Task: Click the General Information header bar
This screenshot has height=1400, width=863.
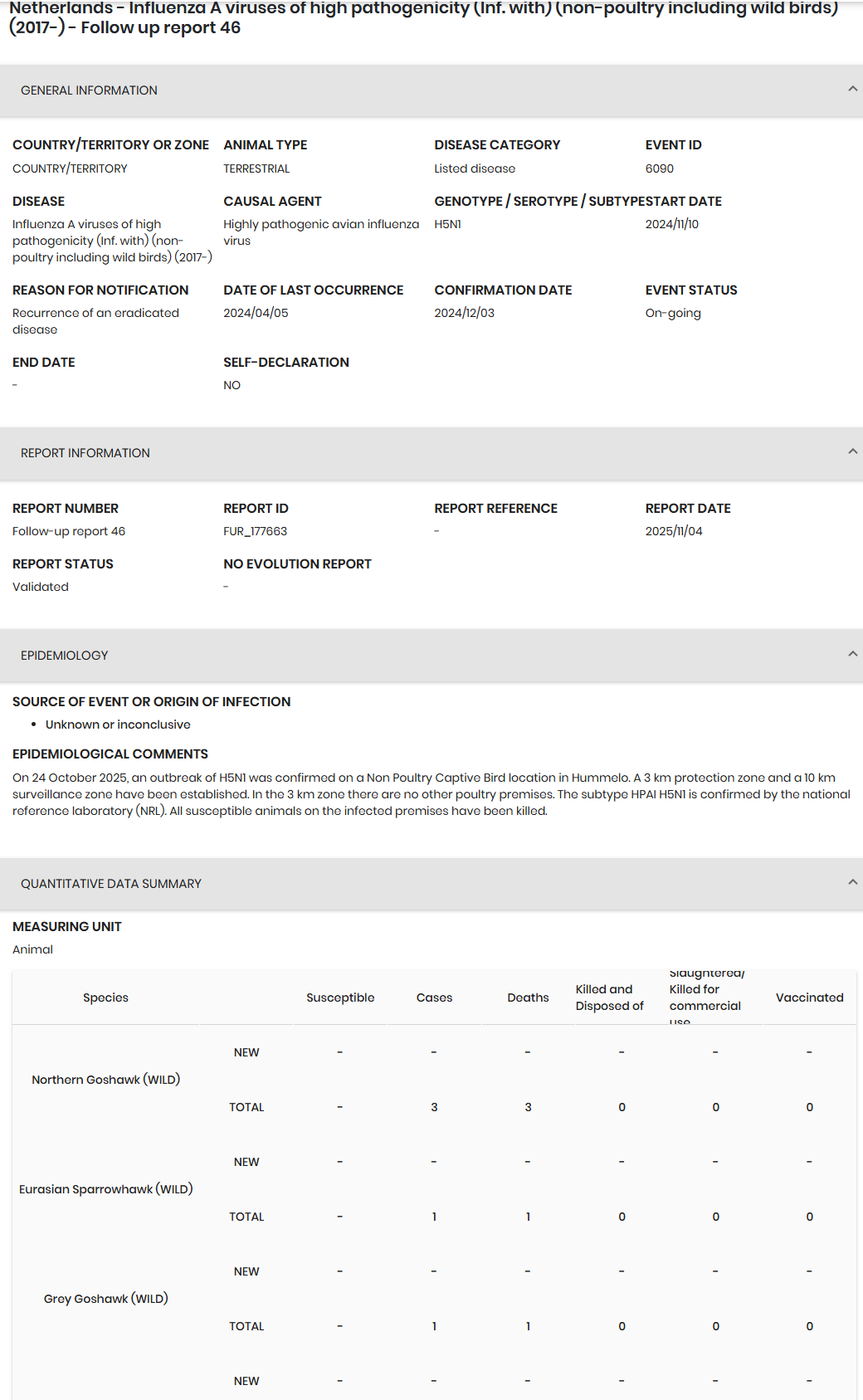Action: click(x=431, y=90)
